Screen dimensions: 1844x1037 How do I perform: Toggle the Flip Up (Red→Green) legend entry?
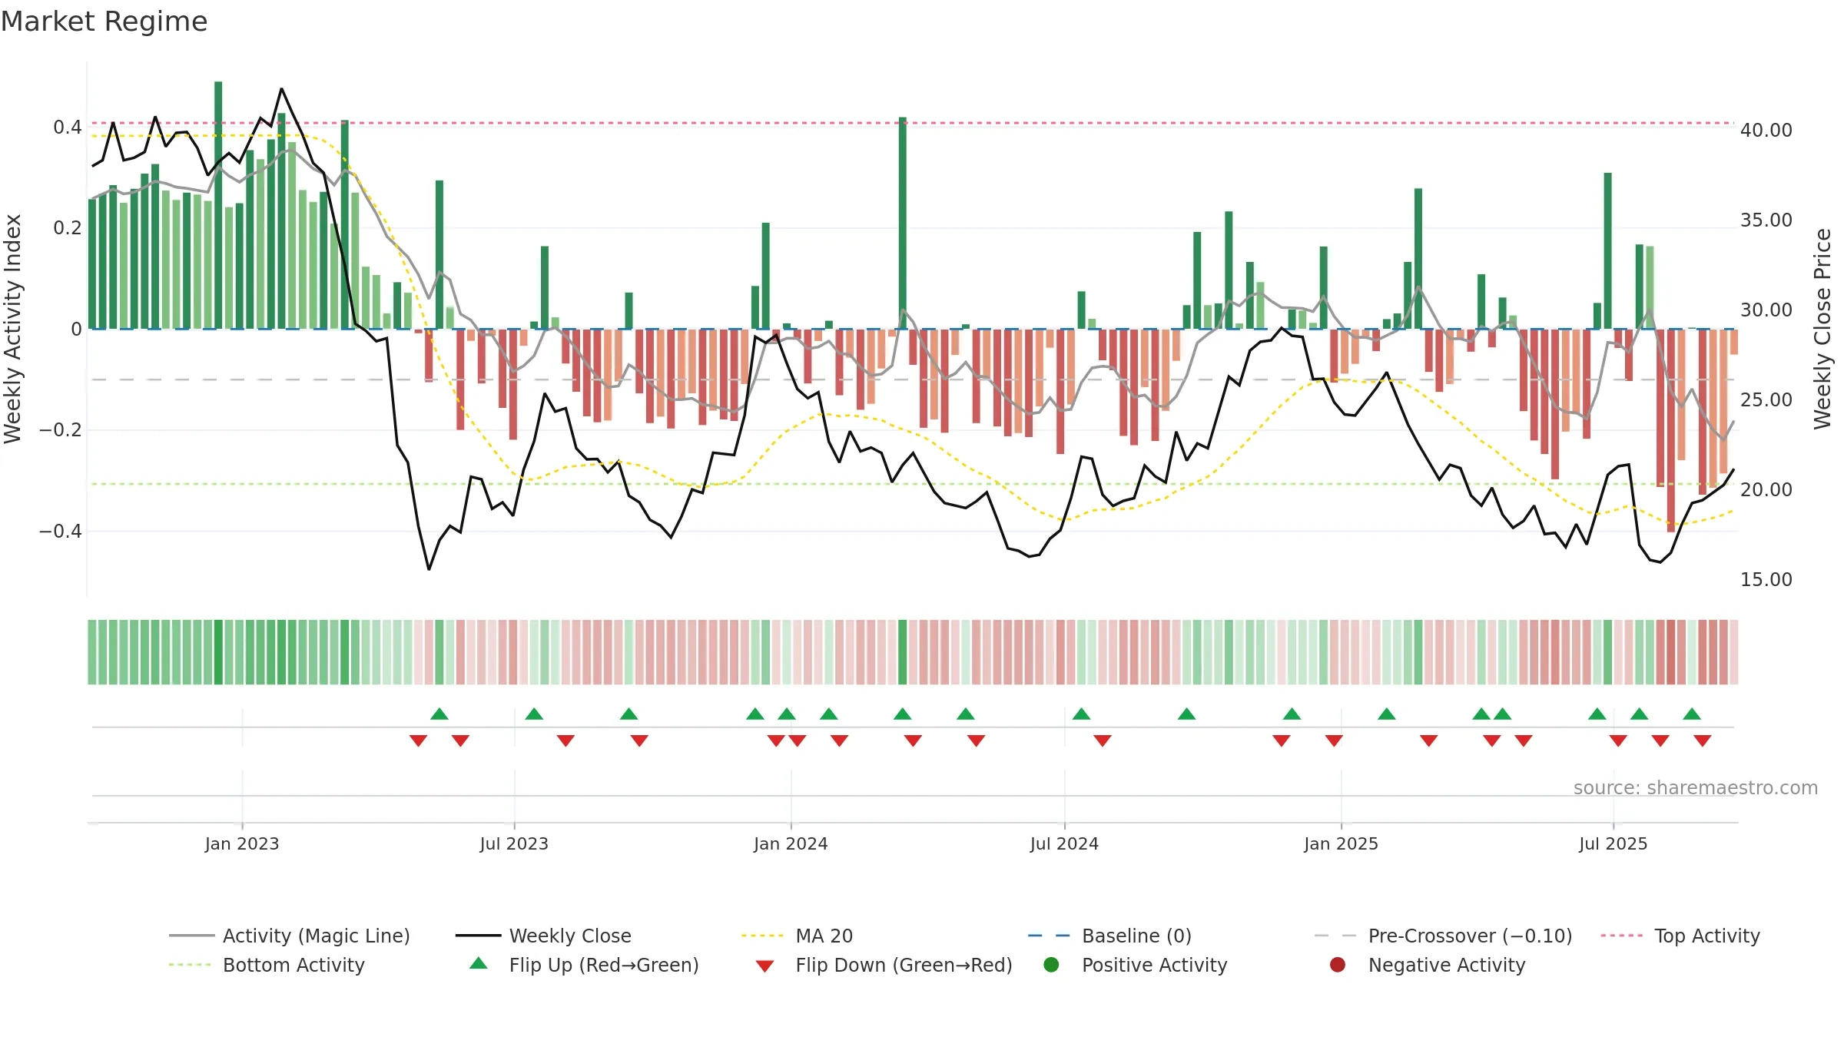pyautogui.click(x=584, y=965)
